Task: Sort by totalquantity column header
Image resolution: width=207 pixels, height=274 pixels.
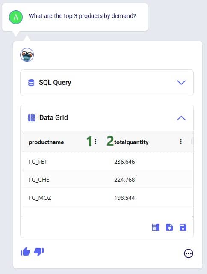Action: coord(131,142)
